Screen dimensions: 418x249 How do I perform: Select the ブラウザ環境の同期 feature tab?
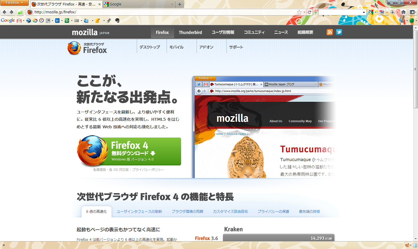click(187, 212)
